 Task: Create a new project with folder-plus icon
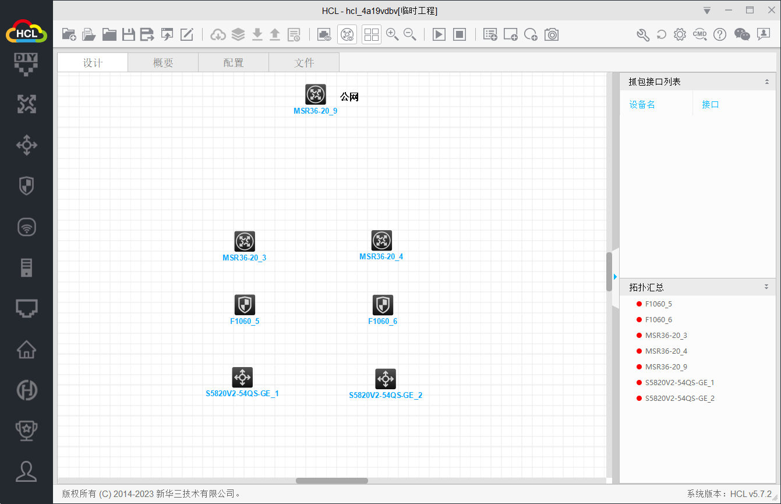[69, 34]
